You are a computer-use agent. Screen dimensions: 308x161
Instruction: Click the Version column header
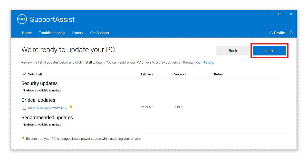point(180,74)
